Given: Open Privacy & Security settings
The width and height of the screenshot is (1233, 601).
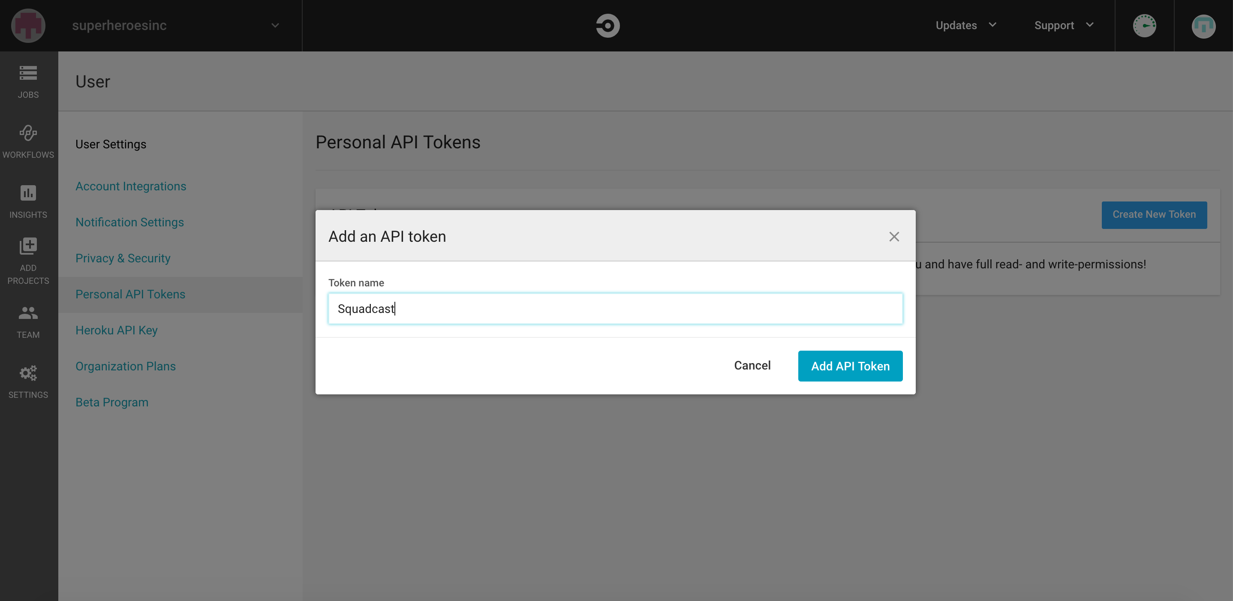Looking at the screenshot, I should click(x=123, y=258).
